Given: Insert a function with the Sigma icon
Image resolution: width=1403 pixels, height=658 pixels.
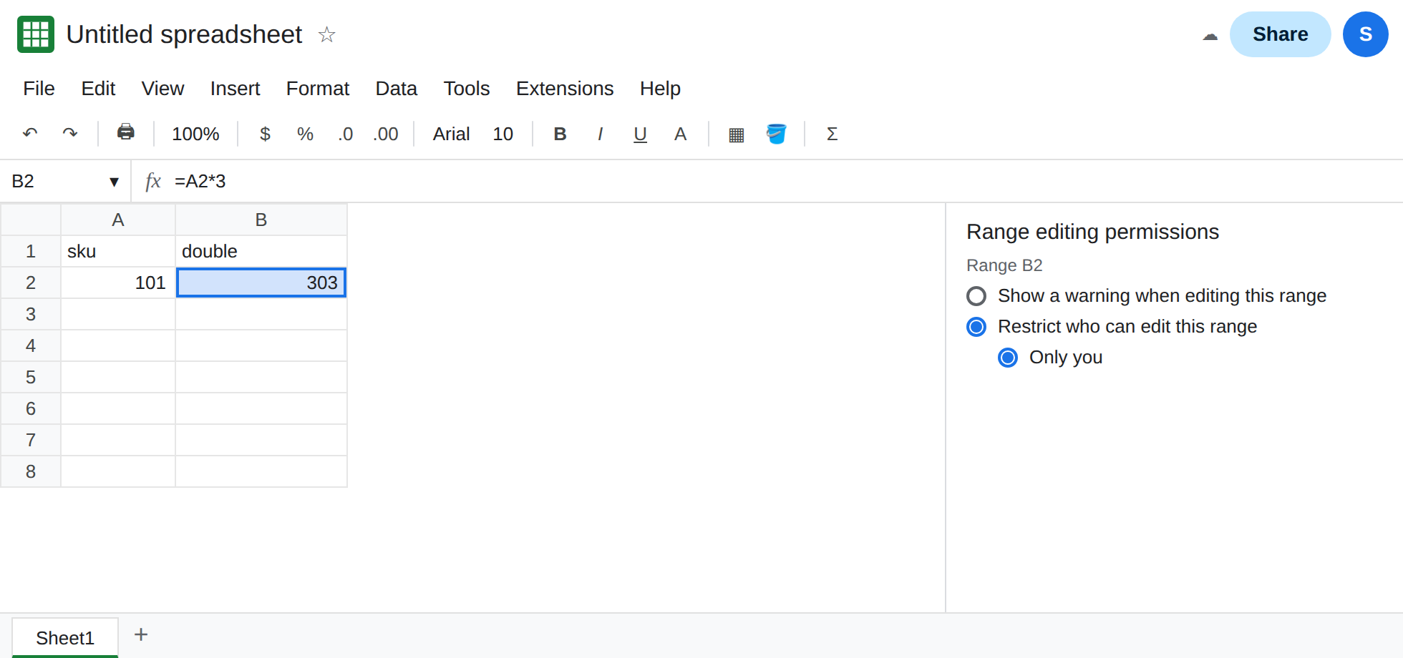Looking at the screenshot, I should click(x=832, y=134).
